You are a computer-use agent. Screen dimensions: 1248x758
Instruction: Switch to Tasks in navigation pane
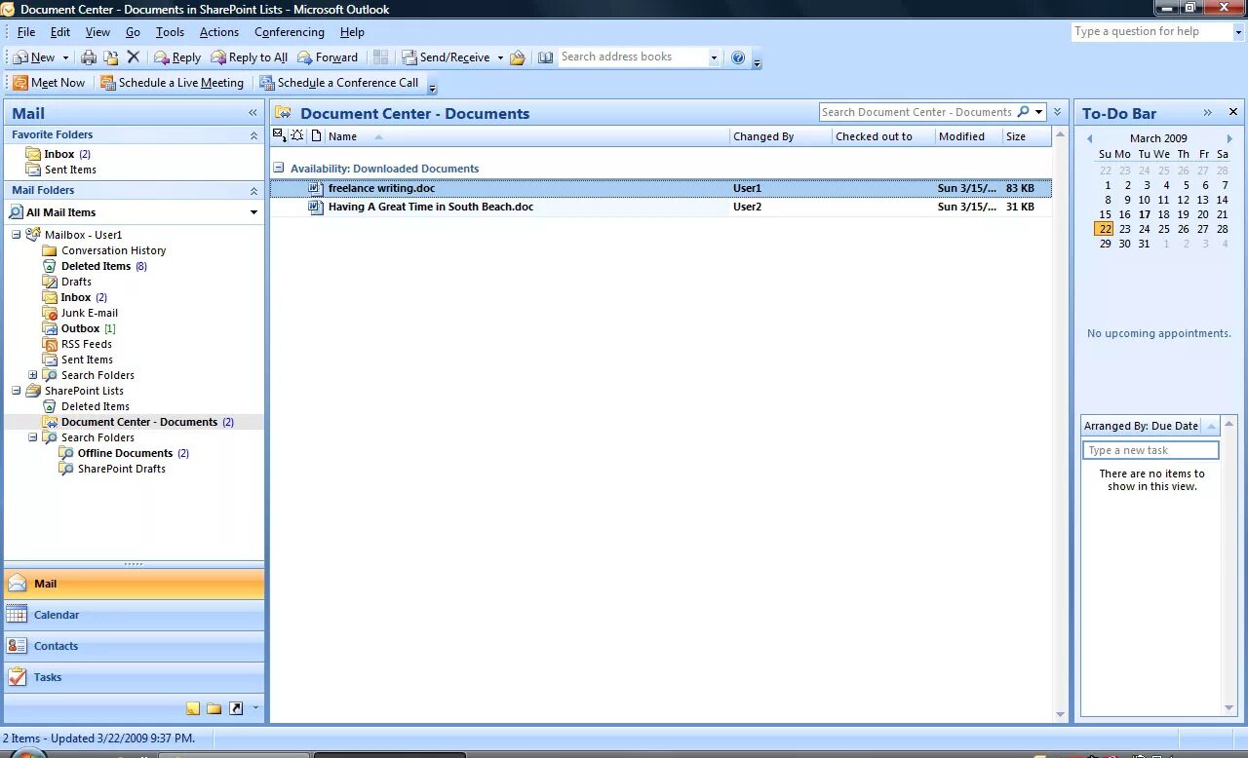[134, 677]
